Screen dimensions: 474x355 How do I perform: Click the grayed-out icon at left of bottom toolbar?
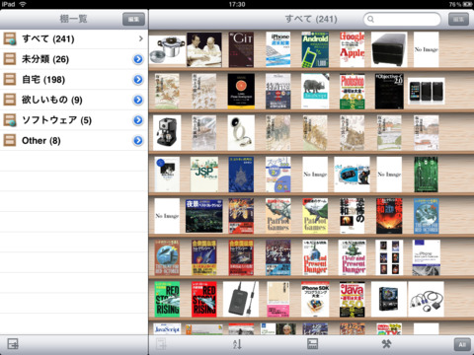[x=161, y=344]
